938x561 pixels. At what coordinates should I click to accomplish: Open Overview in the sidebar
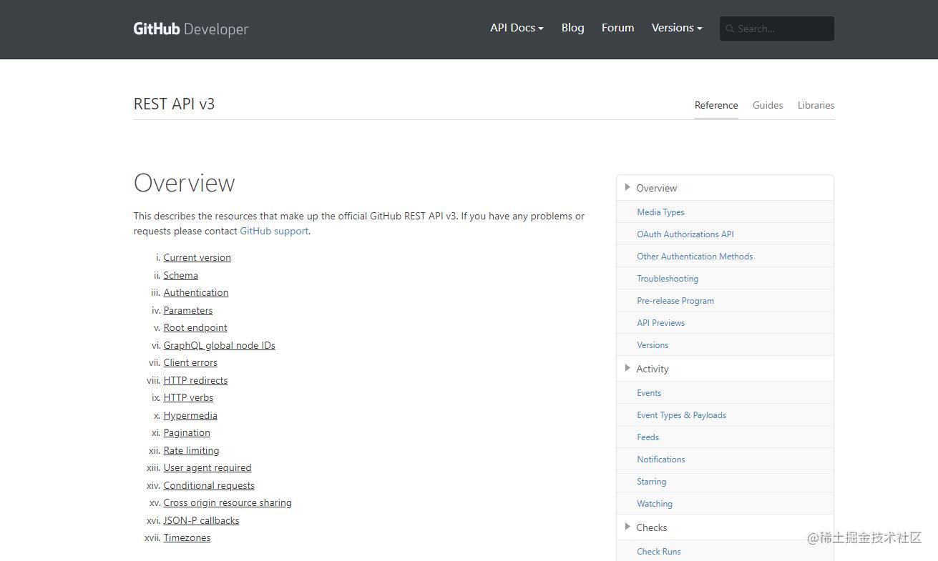656,188
